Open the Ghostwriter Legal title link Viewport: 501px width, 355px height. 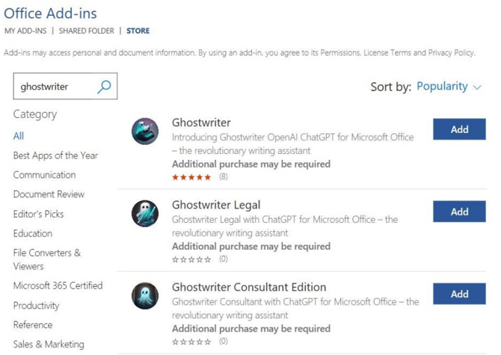[216, 205]
